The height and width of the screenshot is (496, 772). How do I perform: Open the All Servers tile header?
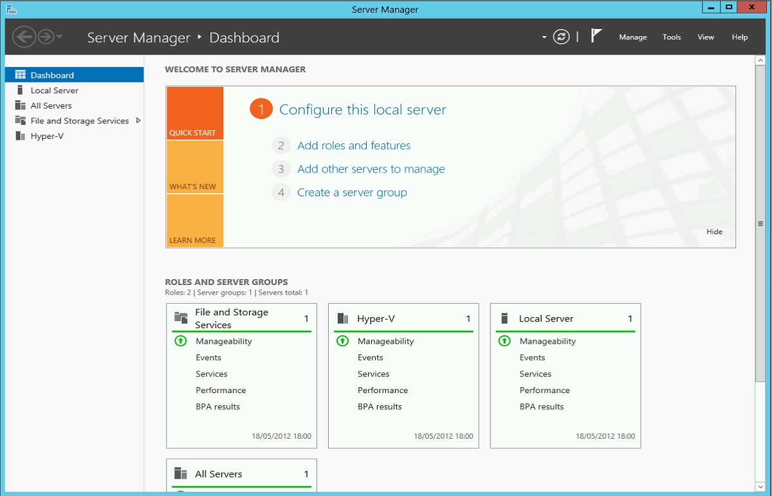pos(242,474)
